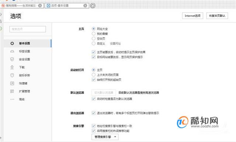The height and width of the screenshot is (142, 236).
Task: Open a new tab with the plus button
Action: 93,6
